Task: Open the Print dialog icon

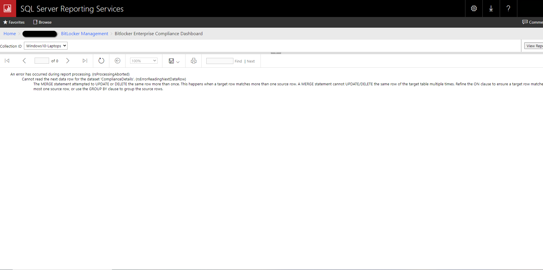Action: (x=193, y=61)
